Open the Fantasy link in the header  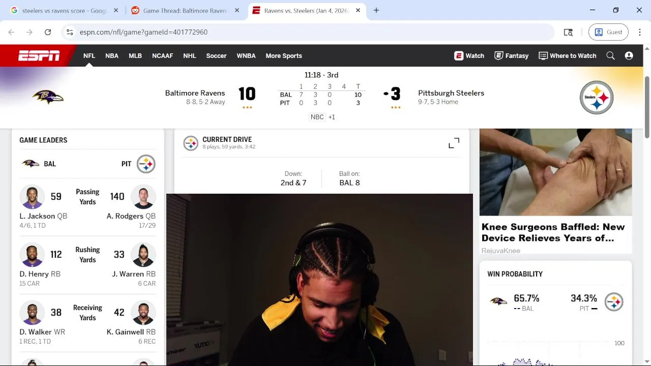coord(512,56)
